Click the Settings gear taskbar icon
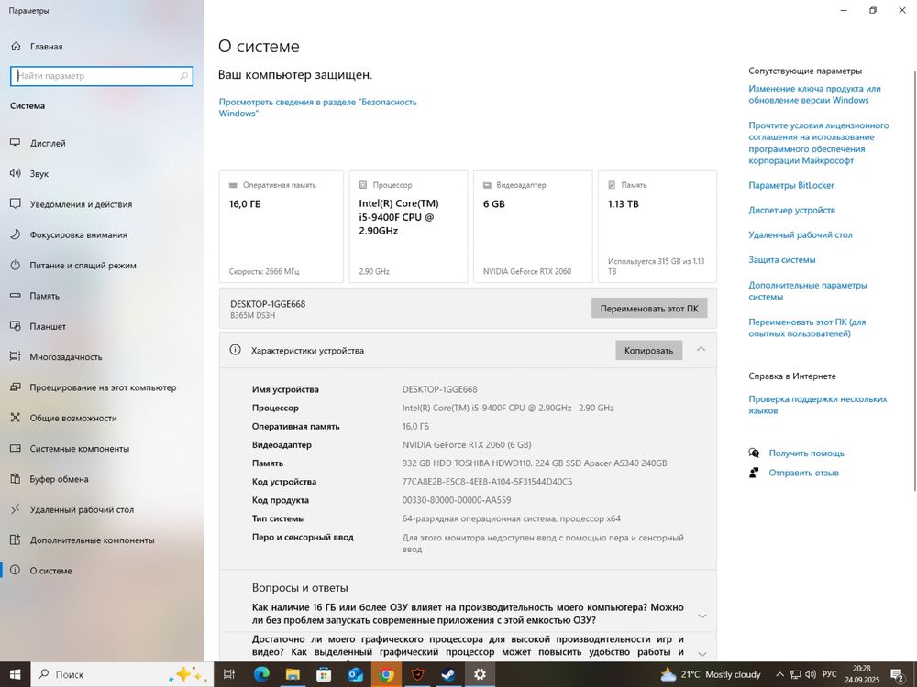917x687 pixels. pyautogui.click(x=480, y=675)
